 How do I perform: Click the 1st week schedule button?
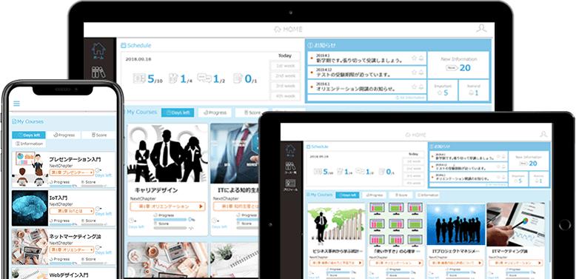pyautogui.click(x=285, y=66)
